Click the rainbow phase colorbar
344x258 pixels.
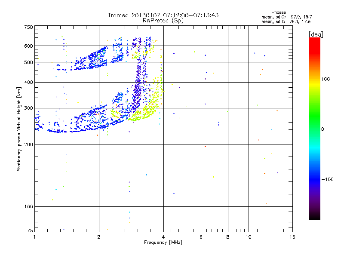(315, 128)
